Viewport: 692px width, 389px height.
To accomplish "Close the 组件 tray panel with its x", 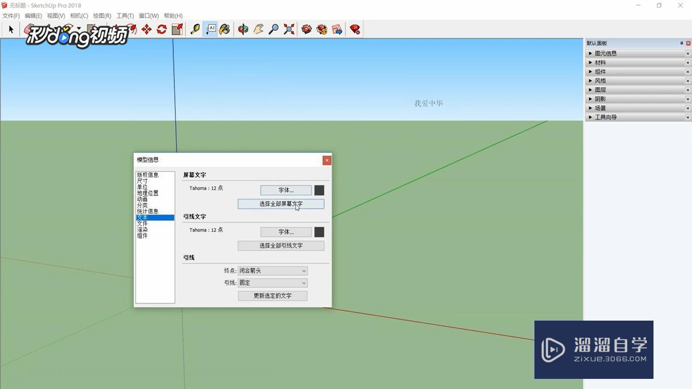I will tap(688, 71).
